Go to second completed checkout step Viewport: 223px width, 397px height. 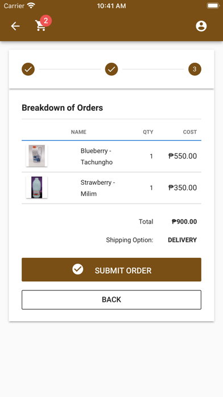point(111,69)
